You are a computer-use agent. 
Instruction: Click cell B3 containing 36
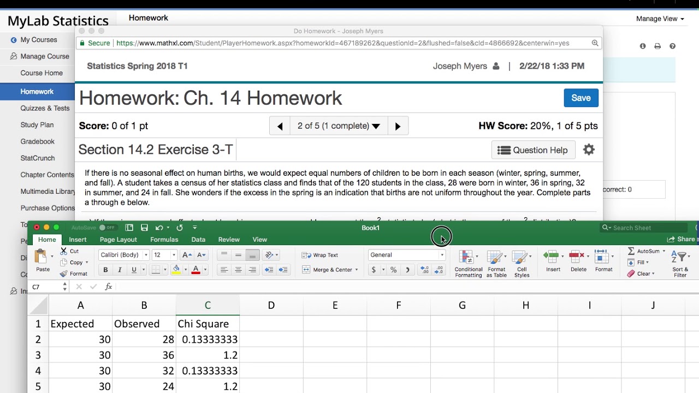[x=144, y=355]
